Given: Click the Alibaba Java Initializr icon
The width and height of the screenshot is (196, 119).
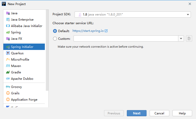Looking at the screenshot, I should point(8,26).
